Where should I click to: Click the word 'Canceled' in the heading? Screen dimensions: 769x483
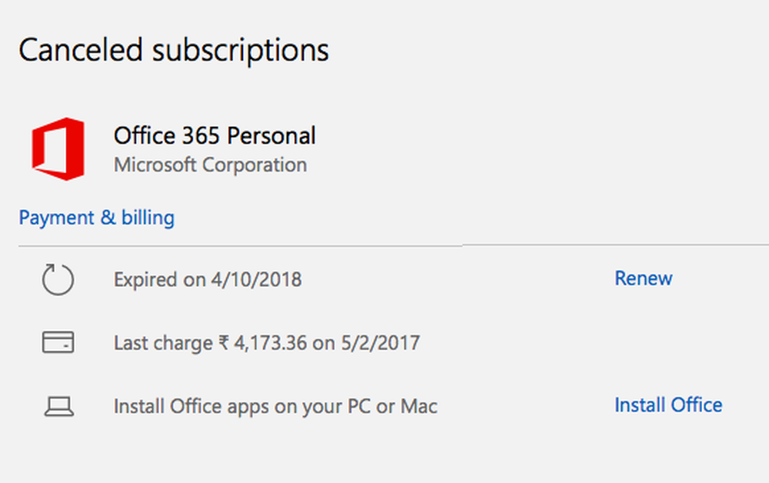[81, 51]
